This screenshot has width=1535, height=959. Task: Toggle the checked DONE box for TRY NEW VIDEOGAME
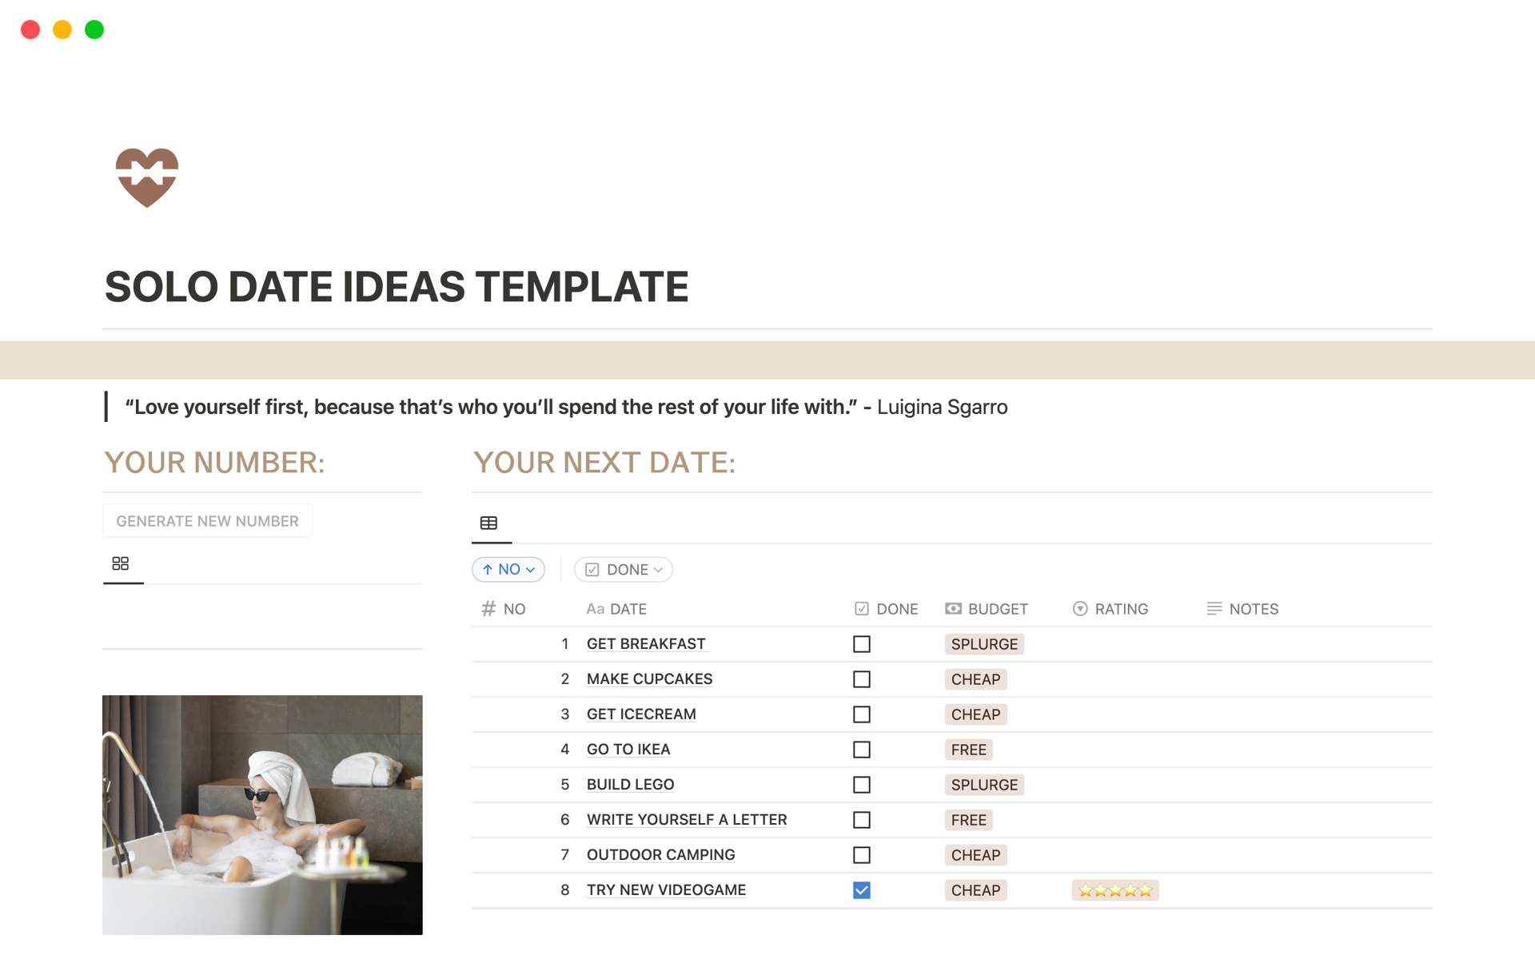[x=862, y=889]
